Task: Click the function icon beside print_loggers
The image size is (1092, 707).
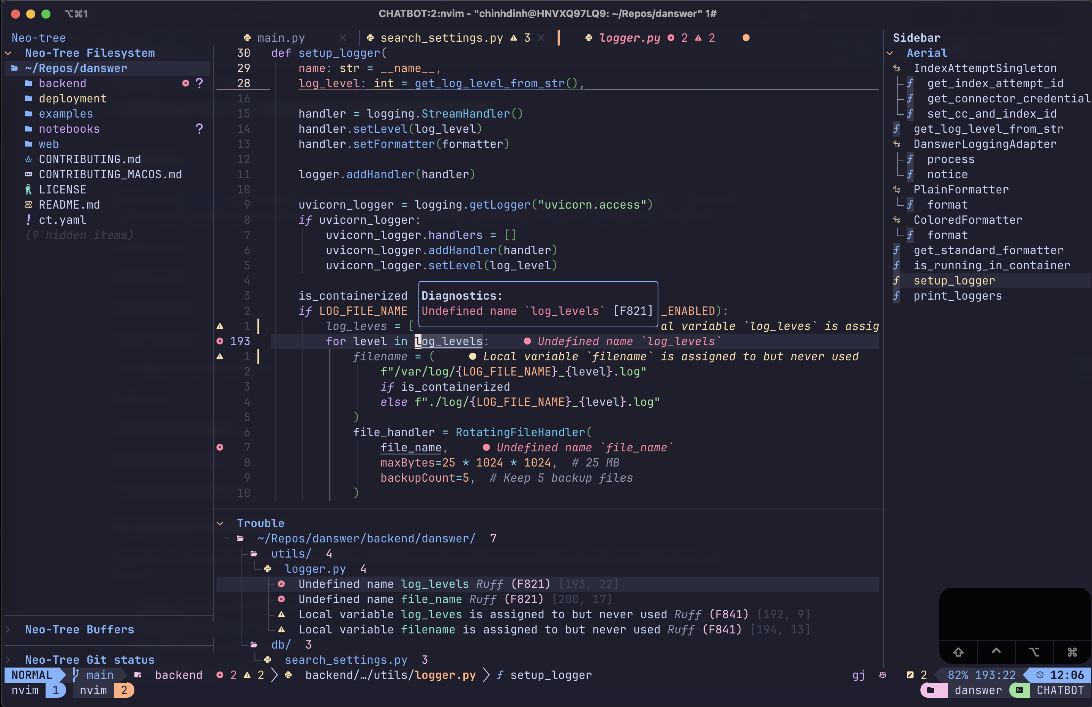Action: tap(896, 296)
